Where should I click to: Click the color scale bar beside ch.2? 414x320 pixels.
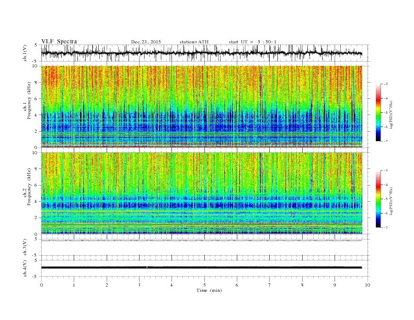pyautogui.click(x=378, y=199)
